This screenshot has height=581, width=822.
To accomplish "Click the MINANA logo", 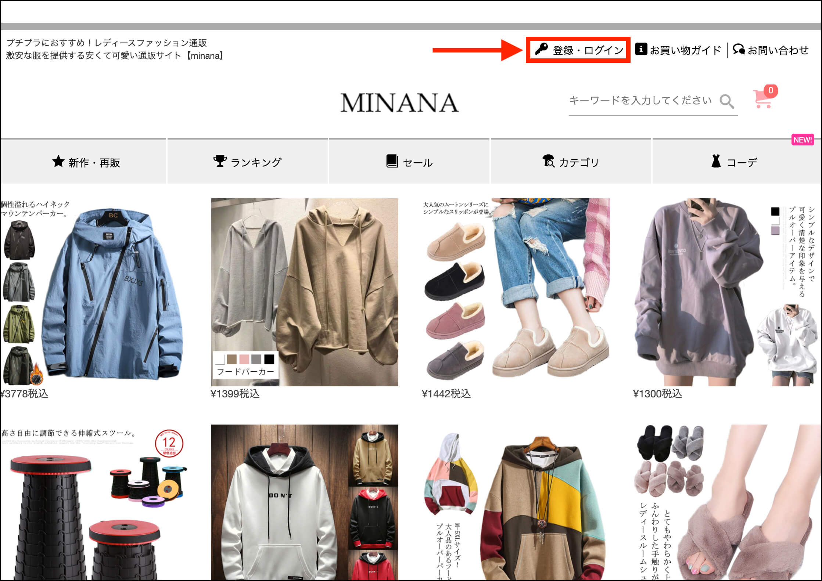I will click(x=399, y=102).
